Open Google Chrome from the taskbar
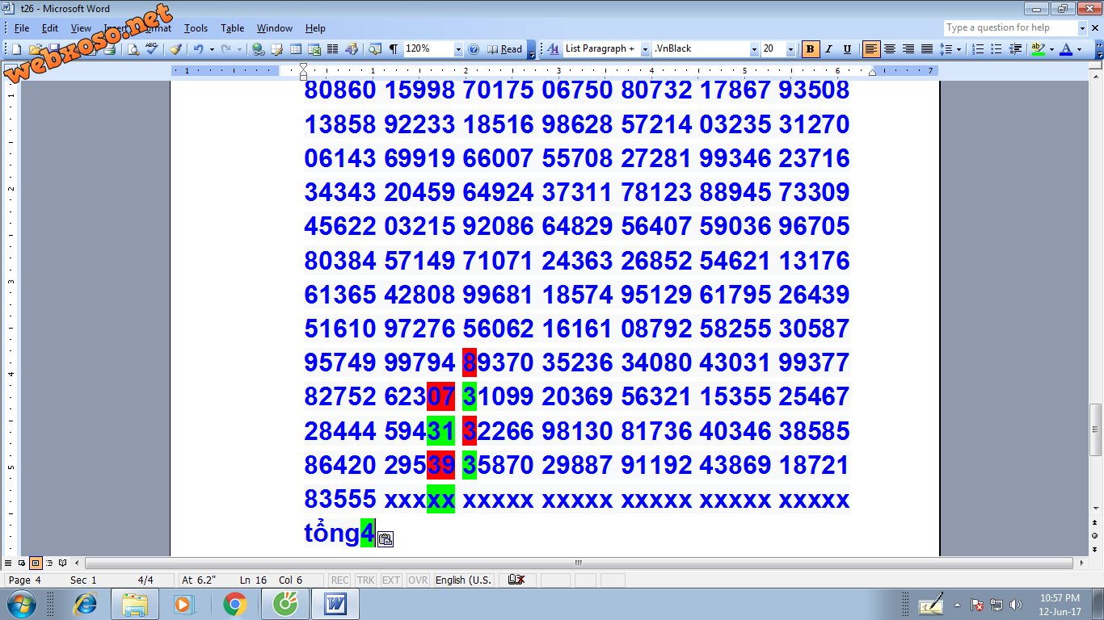1104x620 pixels. pos(235,604)
